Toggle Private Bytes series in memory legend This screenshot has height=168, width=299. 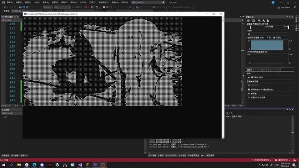pyautogui.click(x=278, y=37)
